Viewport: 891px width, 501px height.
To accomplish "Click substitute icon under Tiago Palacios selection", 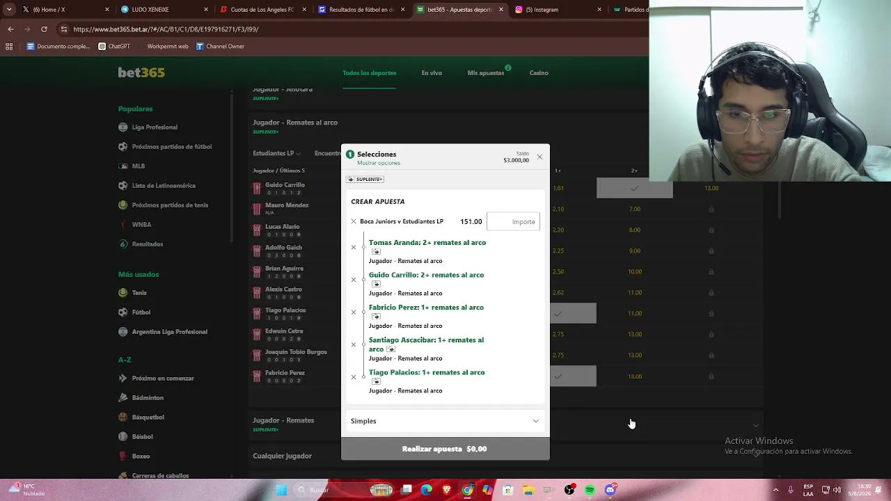I will click(x=376, y=381).
